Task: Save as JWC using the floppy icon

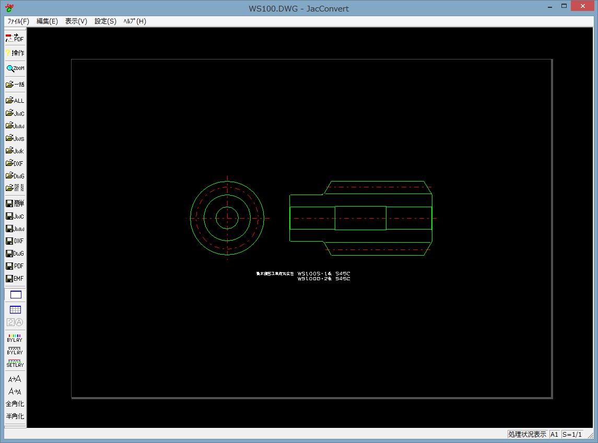Action: click(x=15, y=216)
